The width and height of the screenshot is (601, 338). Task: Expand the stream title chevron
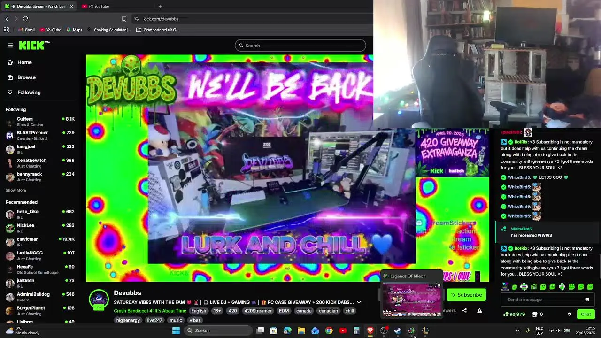[359, 302]
